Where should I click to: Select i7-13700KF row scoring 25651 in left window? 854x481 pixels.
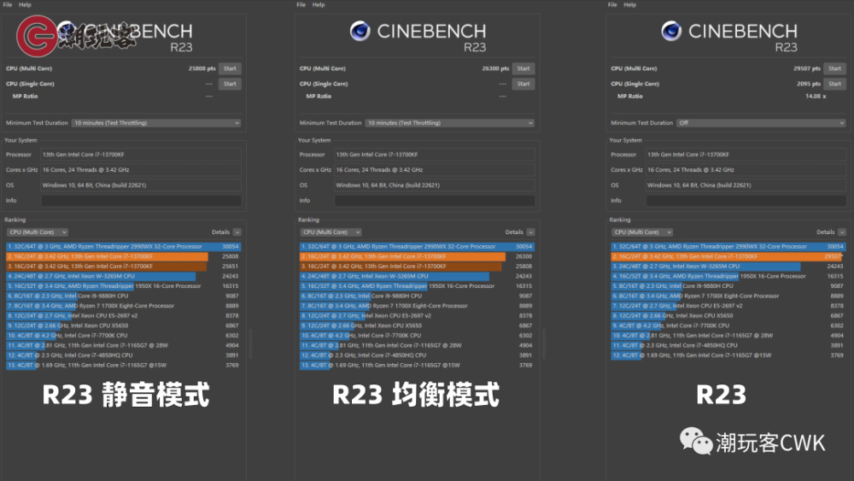[x=124, y=267]
